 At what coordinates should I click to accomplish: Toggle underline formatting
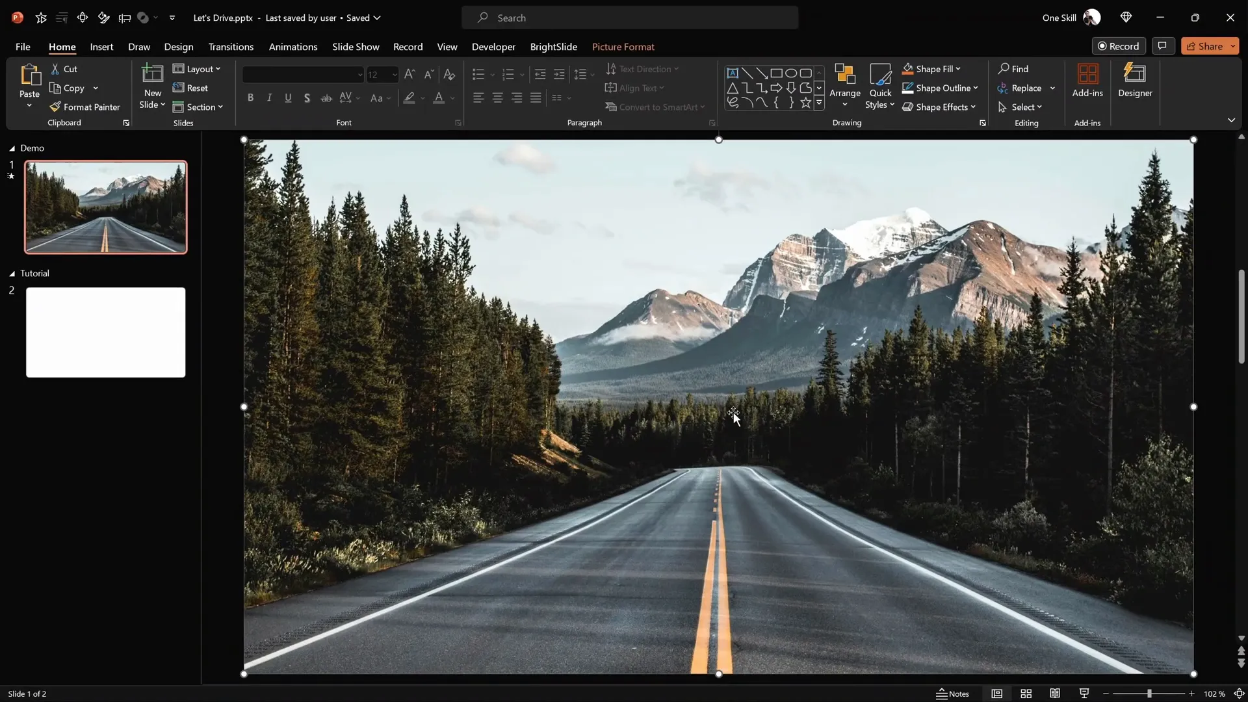point(288,98)
